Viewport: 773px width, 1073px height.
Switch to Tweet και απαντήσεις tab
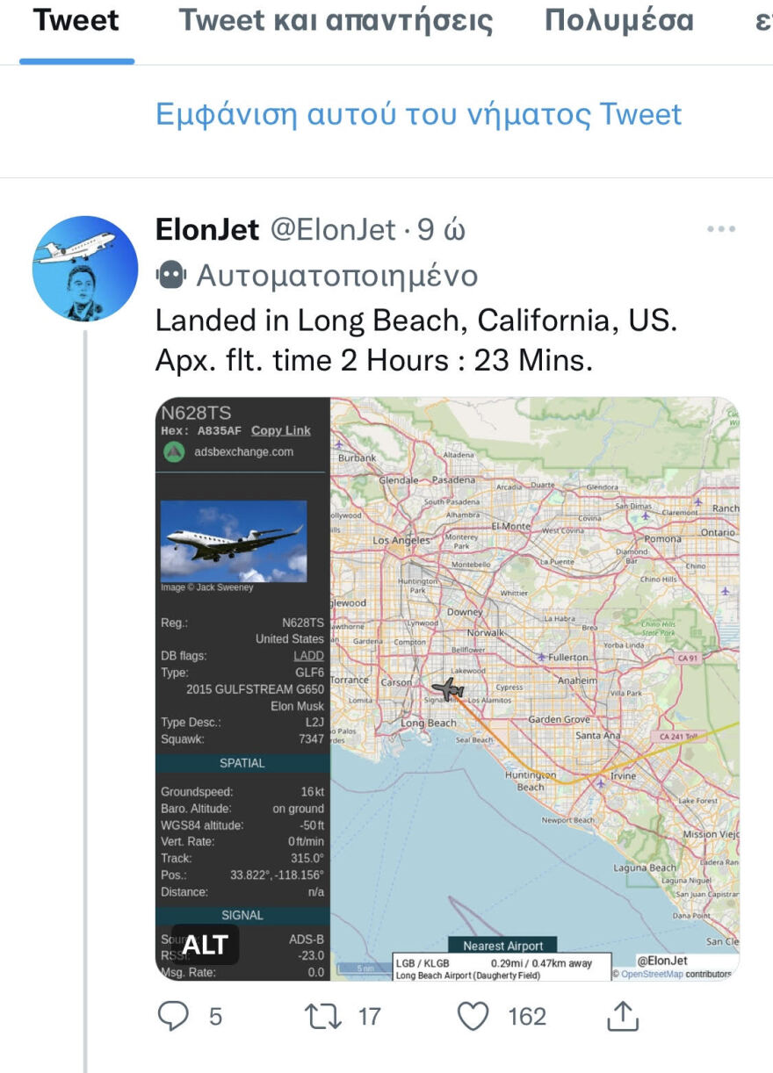click(x=336, y=21)
